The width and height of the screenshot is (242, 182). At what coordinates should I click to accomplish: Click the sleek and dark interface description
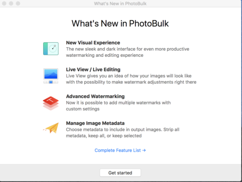(128, 52)
